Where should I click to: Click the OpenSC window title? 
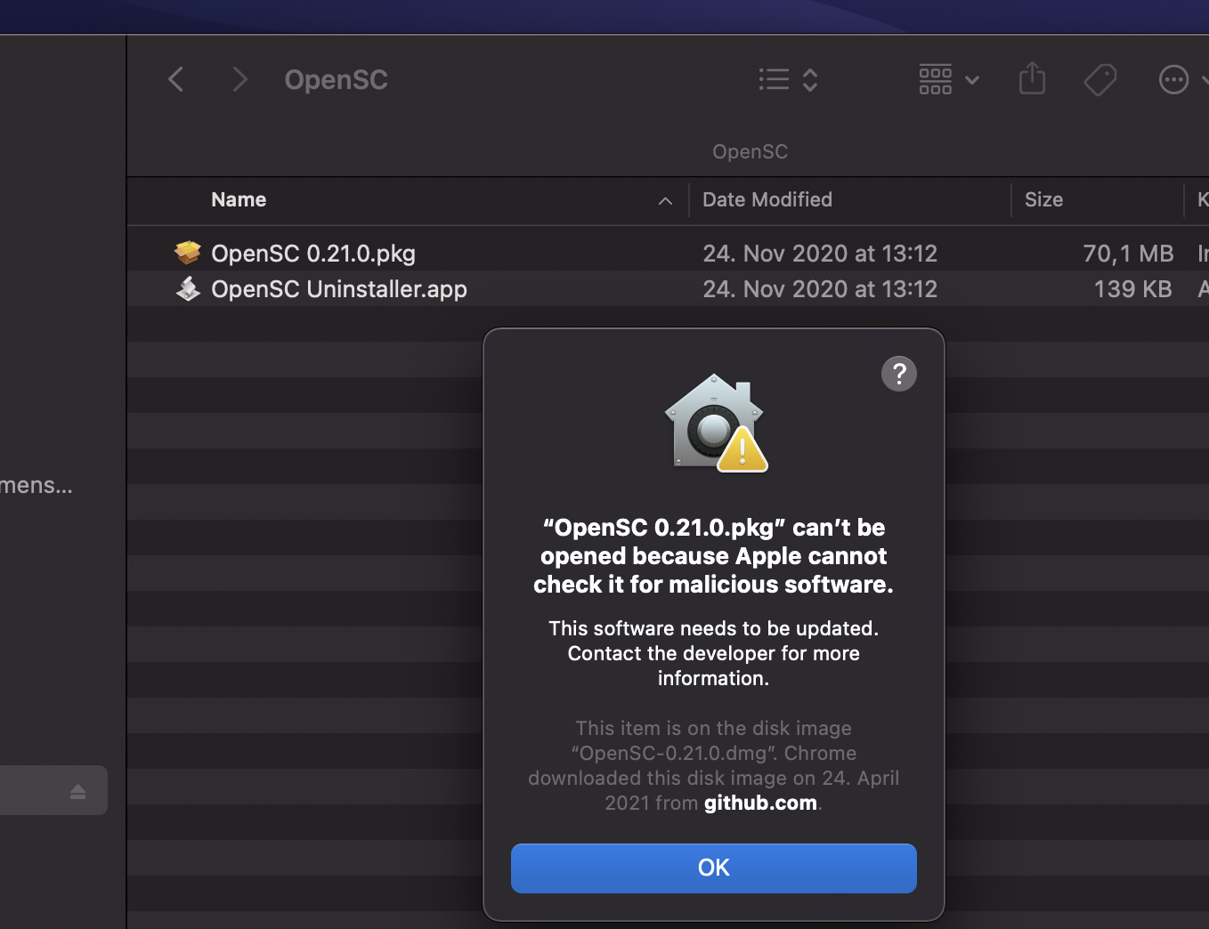point(336,79)
